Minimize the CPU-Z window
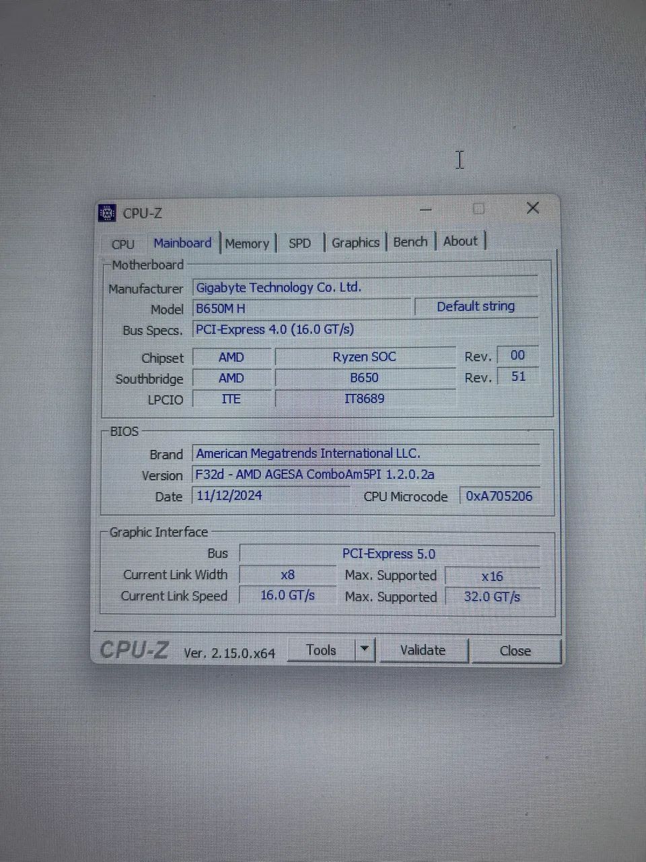646x862 pixels. click(x=426, y=209)
